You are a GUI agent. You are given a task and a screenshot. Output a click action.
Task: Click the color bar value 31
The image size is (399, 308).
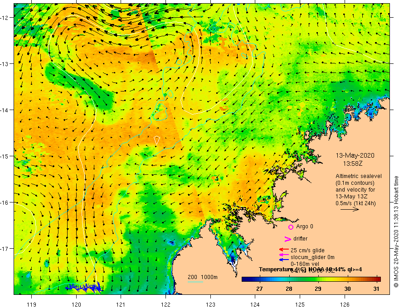pos(376,289)
